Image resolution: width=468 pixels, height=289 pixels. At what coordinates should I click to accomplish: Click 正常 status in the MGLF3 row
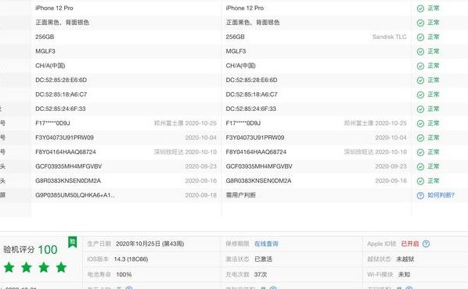point(434,52)
